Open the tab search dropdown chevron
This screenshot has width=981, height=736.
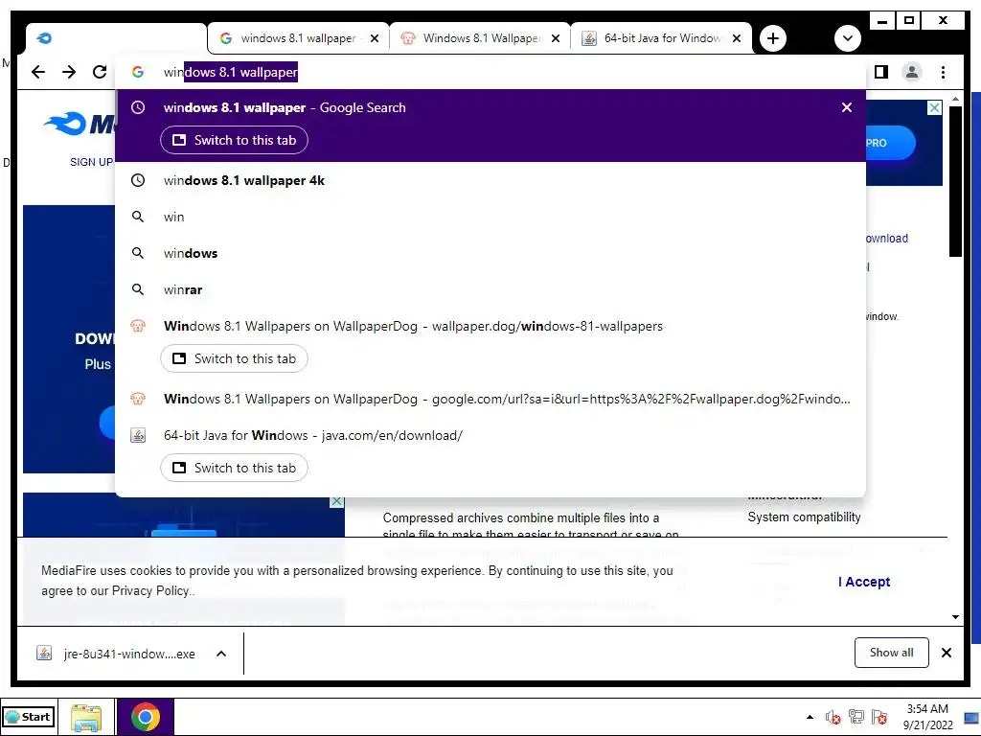pos(847,38)
